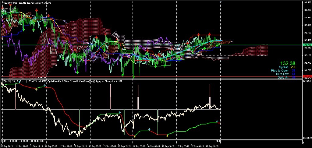The height and width of the screenshot is (148, 312).
Task: Click the 13 Sep 07:15 time label
Action: point(110,146)
